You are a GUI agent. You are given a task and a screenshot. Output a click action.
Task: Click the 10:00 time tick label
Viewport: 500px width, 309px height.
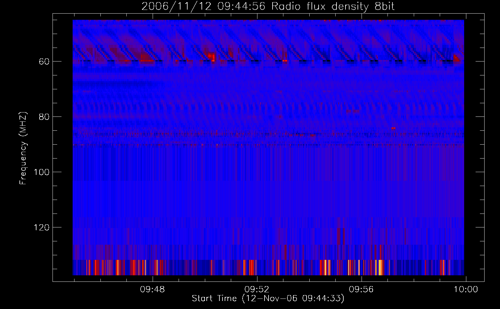click(466, 290)
